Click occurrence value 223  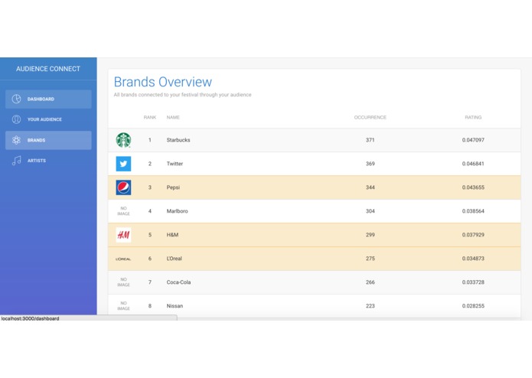(x=370, y=306)
